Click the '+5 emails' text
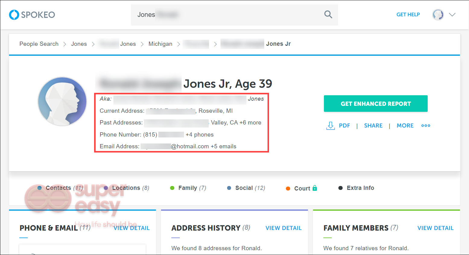This screenshot has width=469, height=255. point(223,146)
